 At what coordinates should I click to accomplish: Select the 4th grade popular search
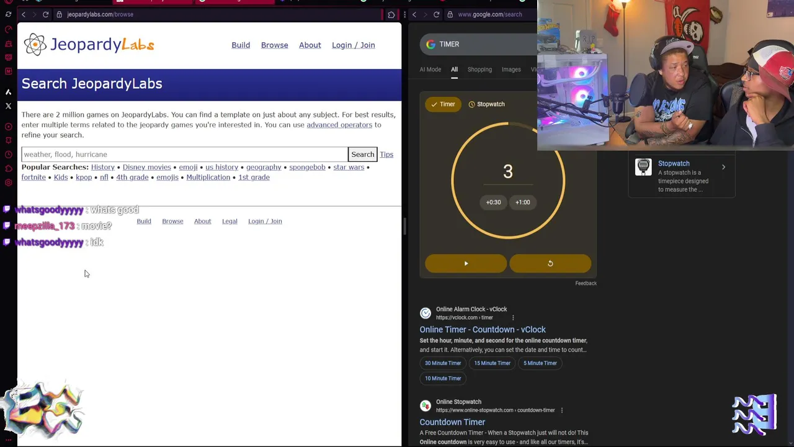coord(132,178)
